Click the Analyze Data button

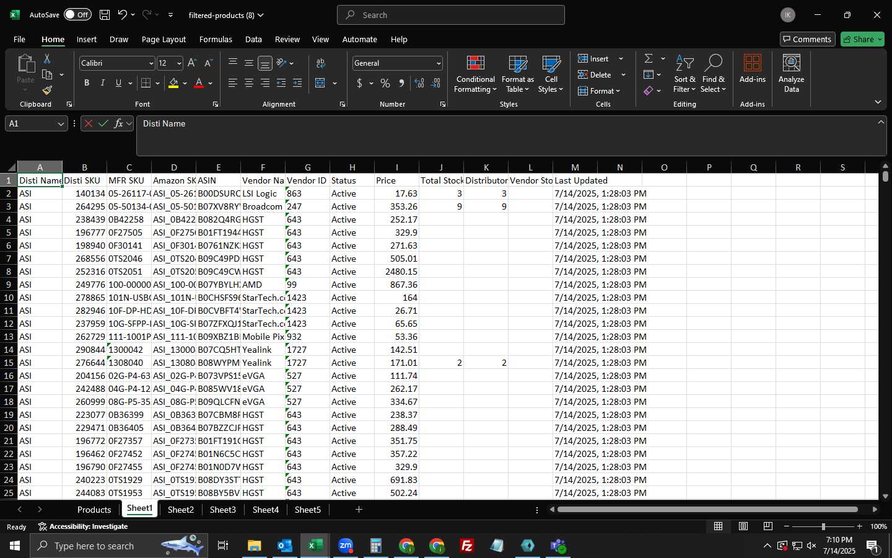pyautogui.click(x=791, y=74)
